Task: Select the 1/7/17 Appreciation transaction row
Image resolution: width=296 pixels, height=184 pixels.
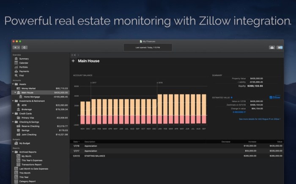Action: (177, 151)
